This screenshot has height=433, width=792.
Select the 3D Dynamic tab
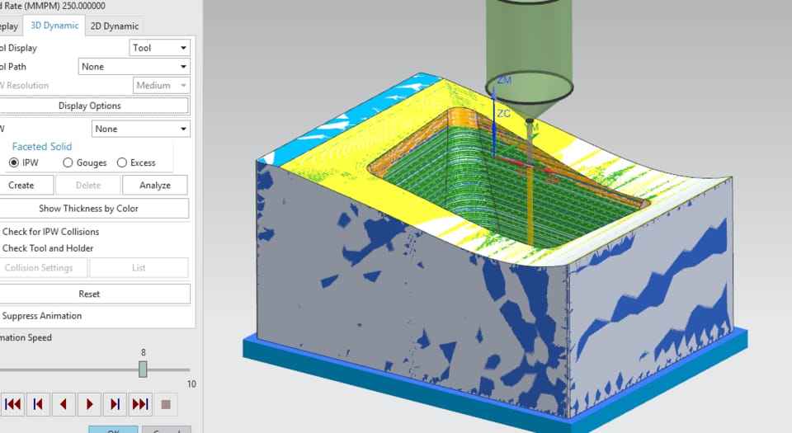click(x=54, y=26)
